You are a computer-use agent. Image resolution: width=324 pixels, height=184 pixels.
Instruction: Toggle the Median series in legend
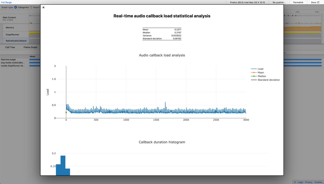pos(258,76)
